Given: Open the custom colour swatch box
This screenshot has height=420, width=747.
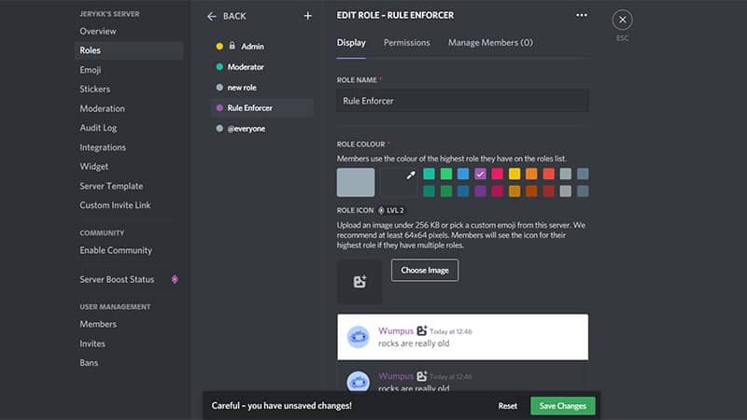Looking at the screenshot, I should pyautogui.click(x=399, y=182).
